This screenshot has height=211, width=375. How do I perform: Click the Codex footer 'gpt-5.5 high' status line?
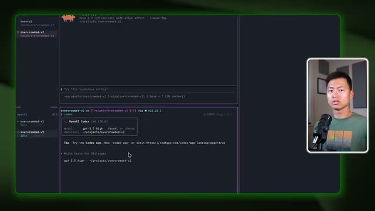click(x=98, y=161)
